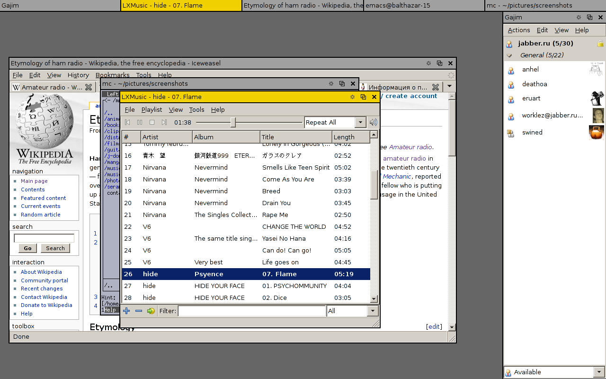Click swined's away status icon
Screen dimensions: 606x379
[x=511, y=133]
